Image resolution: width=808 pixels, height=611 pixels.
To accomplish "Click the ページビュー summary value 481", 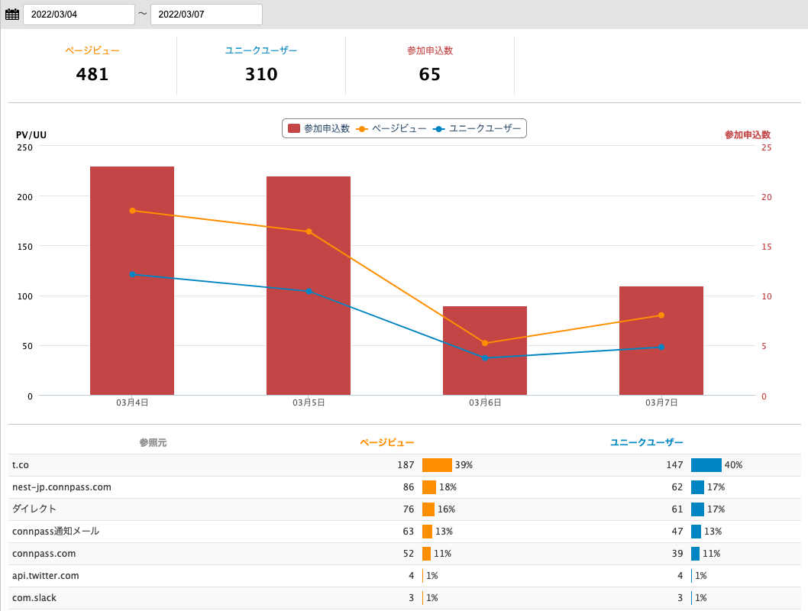I will 92,75.
